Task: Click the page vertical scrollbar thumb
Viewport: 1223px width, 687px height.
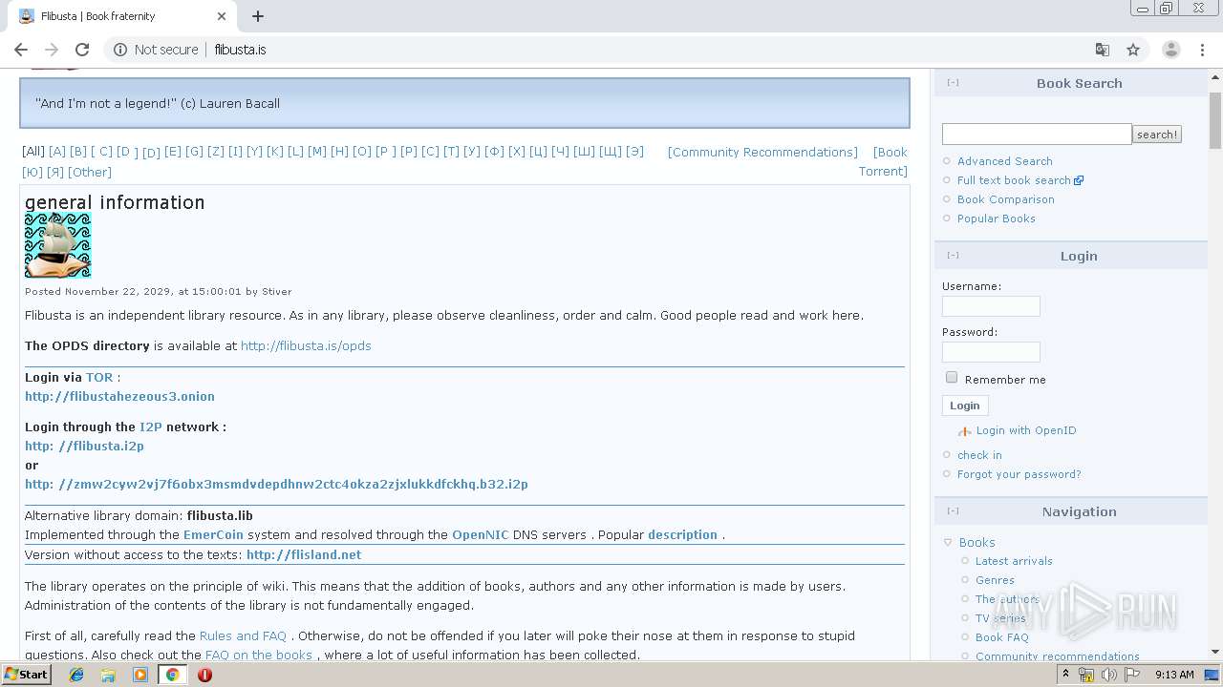Action: [1215, 120]
